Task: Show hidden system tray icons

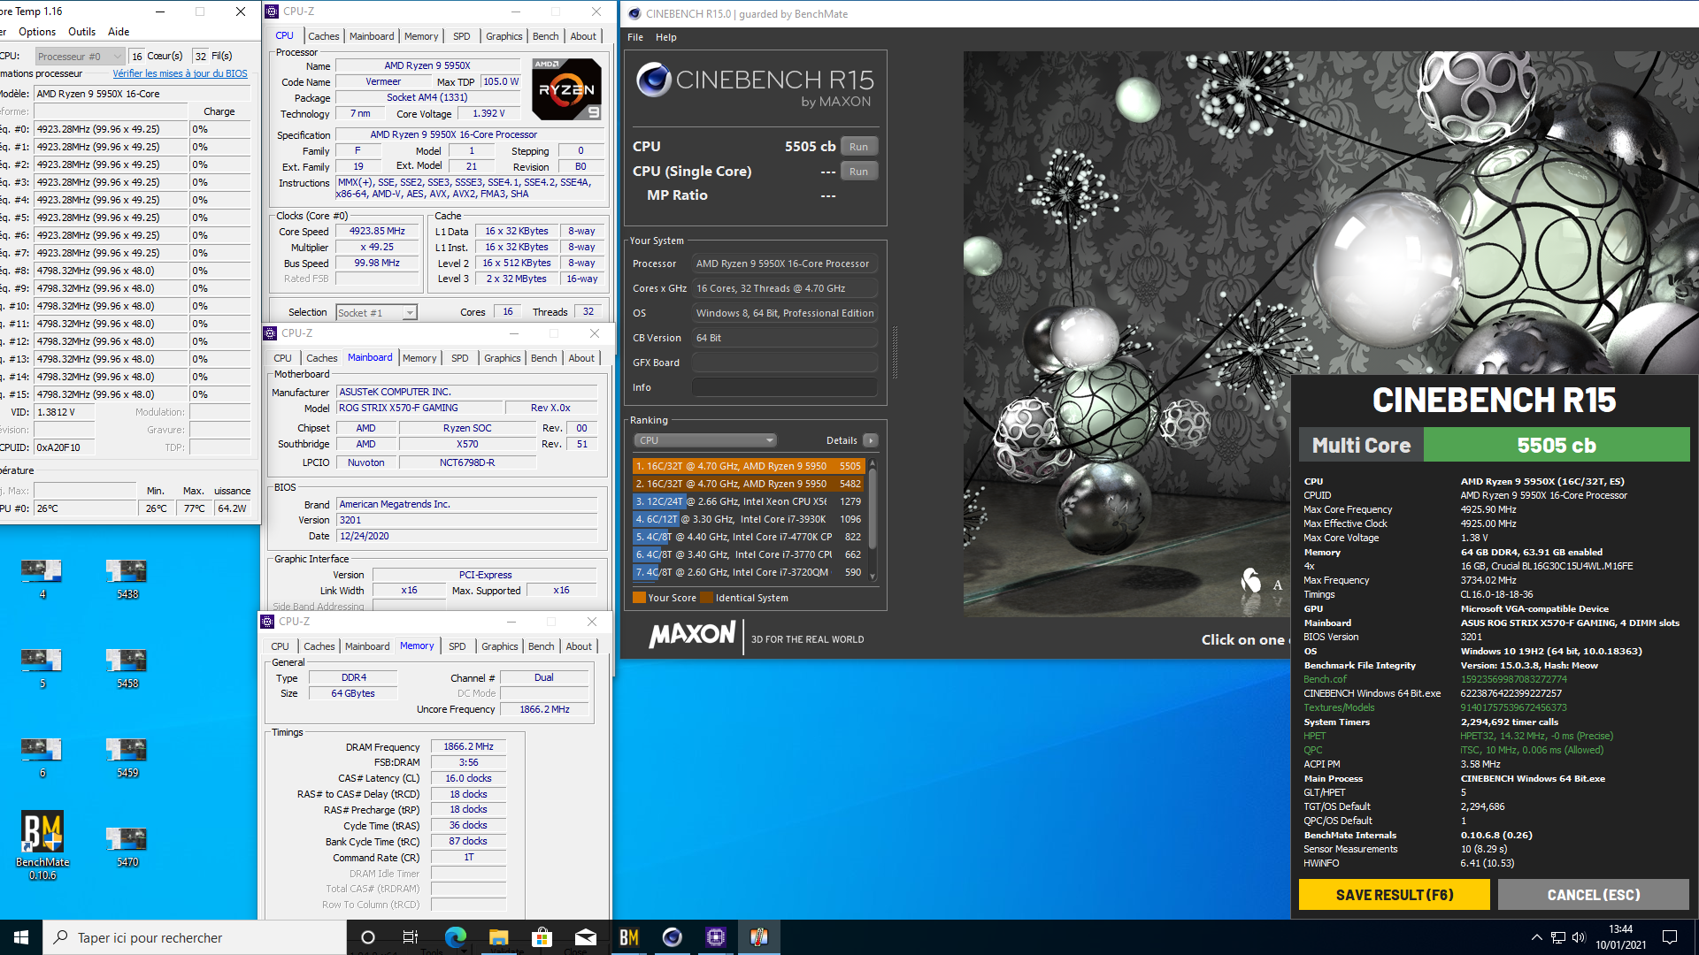Action: point(1537,937)
